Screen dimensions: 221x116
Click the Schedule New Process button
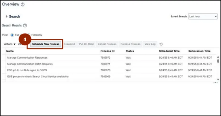tap(46, 44)
